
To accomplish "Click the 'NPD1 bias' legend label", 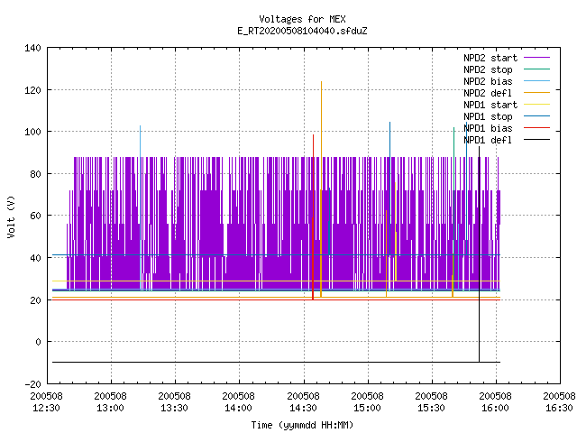I will 488,128.
